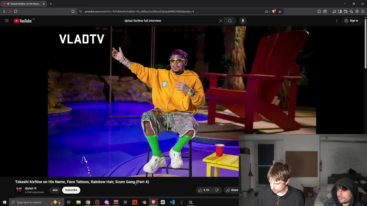Image resolution: width=367 pixels, height=206 pixels.
Task: Click the browser address bar URL
Action: coord(139,11)
